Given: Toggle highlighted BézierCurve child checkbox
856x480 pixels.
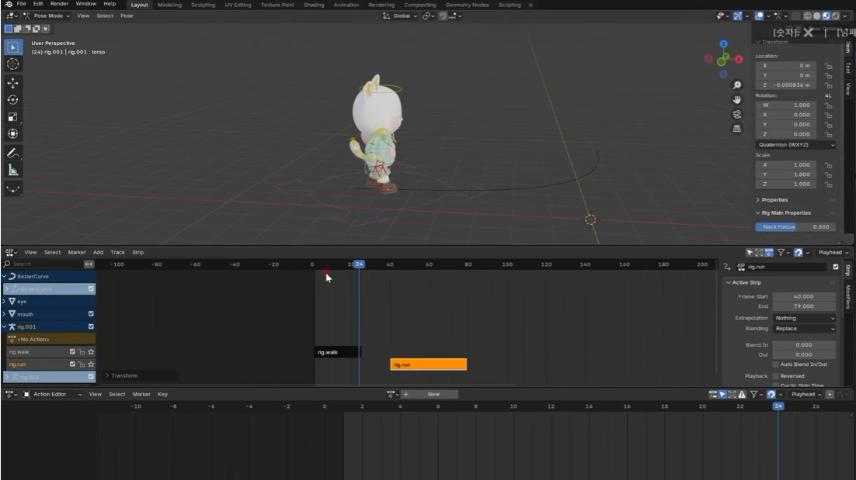Looking at the screenshot, I should 91,288.
